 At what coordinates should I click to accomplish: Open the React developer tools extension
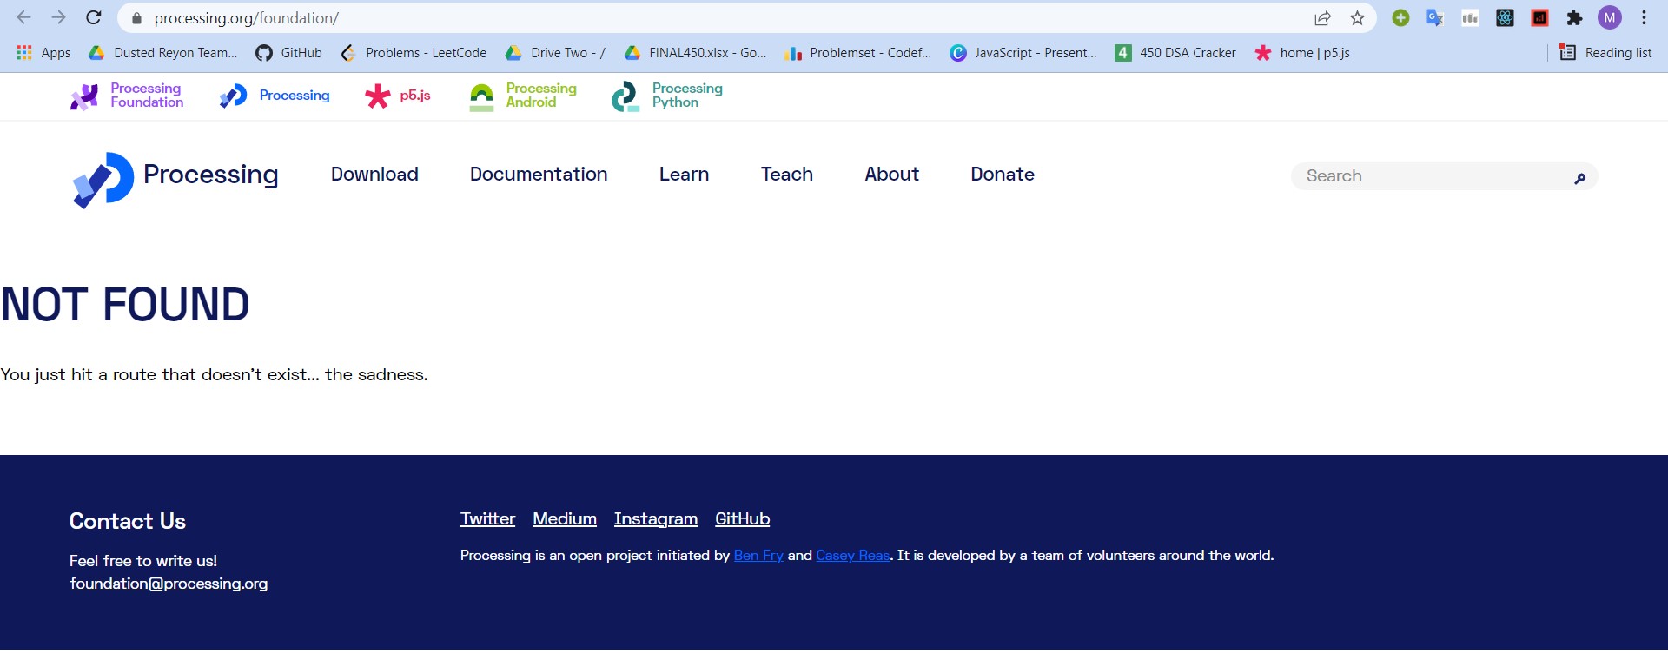tap(1505, 18)
